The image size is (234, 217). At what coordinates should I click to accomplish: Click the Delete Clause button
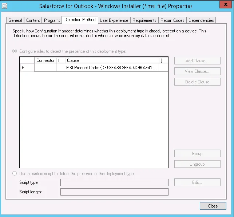click(197, 82)
